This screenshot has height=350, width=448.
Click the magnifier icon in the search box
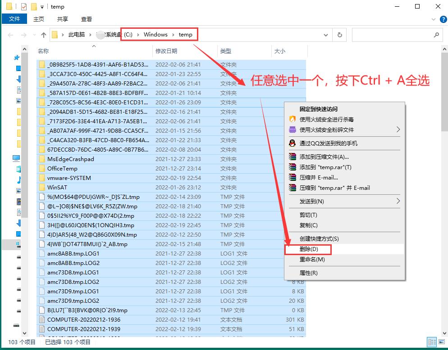click(x=436, y=34)
